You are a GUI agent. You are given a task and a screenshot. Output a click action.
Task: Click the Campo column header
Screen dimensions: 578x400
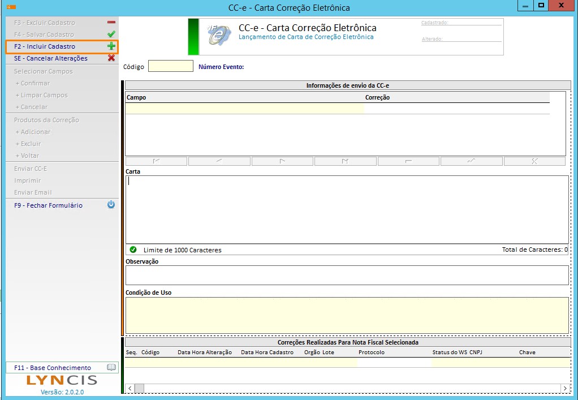tap(136, 97)
